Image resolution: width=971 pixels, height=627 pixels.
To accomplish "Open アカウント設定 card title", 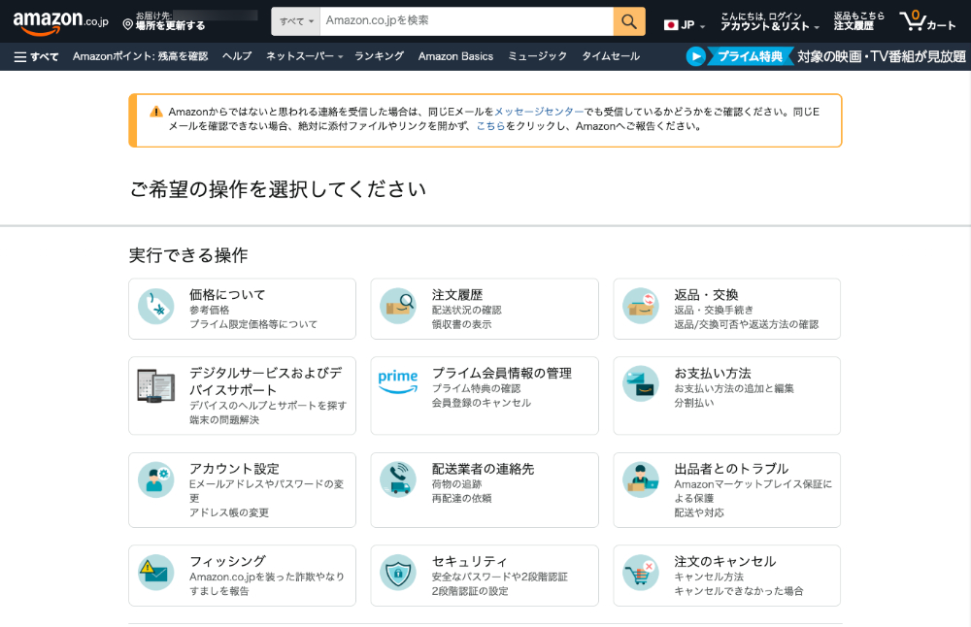I will pyautogui.click(x=234, y=469).
